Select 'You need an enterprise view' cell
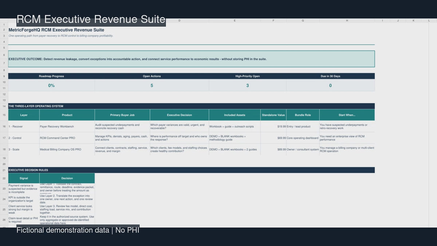 click(x=347, y=138)
